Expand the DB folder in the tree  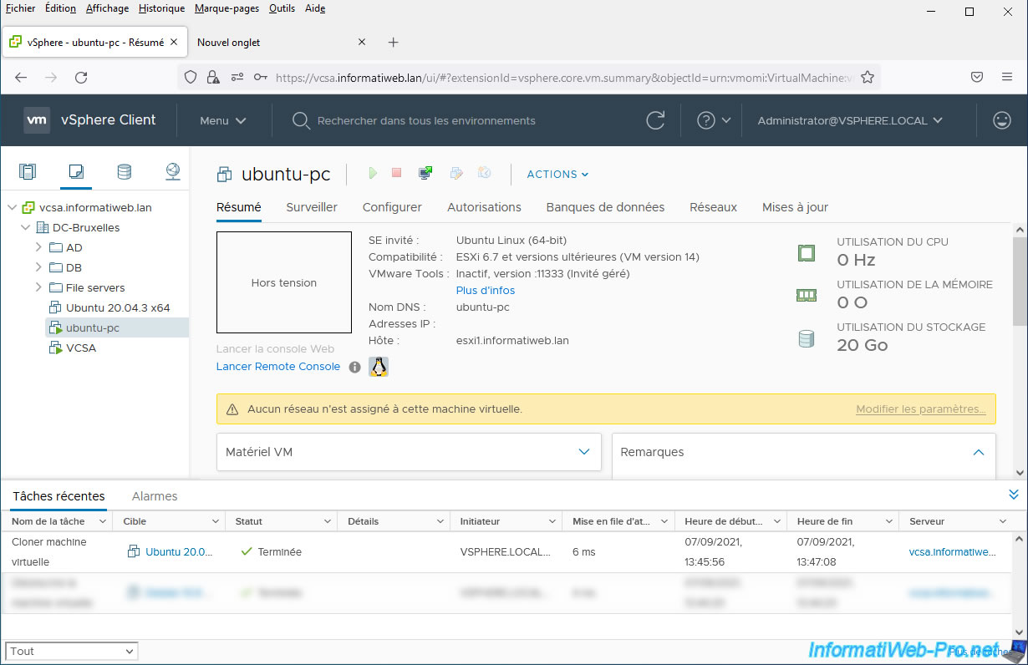pos(38,267)
